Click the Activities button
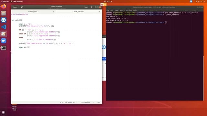Screen dimensions: 207x116 tap(5, 1)
